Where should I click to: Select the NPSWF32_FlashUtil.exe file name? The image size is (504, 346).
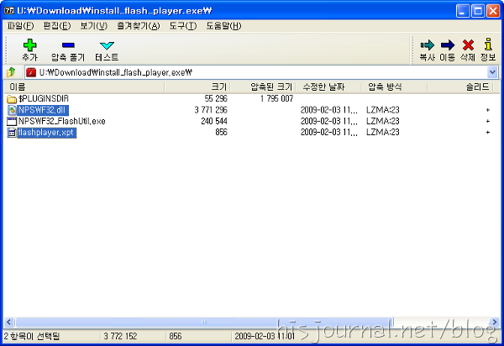(x=61, y=121)
